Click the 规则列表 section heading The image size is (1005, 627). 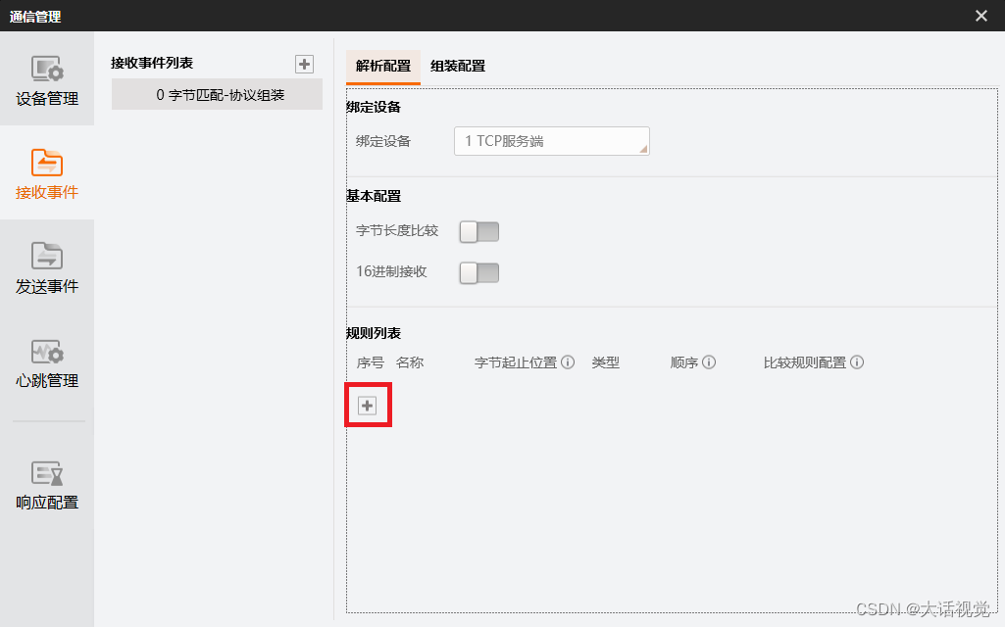(x=374, y=333)
